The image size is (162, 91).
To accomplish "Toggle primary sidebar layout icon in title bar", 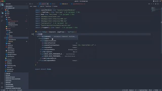I will tap(154, 1).
